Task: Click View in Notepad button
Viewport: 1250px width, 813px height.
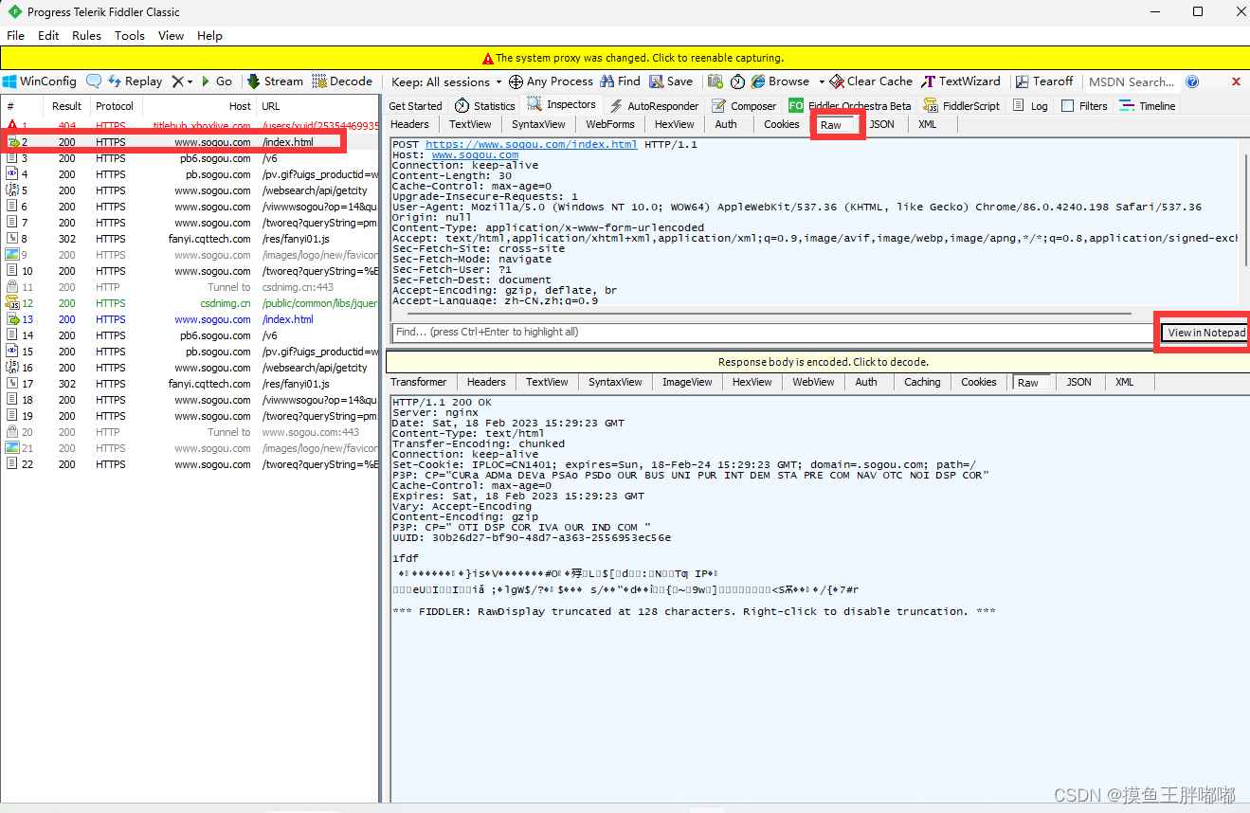Action: point(1205,333)
